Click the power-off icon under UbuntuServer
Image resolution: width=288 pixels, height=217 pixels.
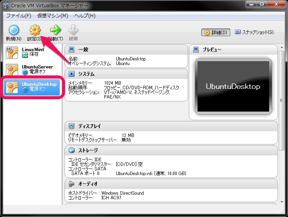click(25, 72)
